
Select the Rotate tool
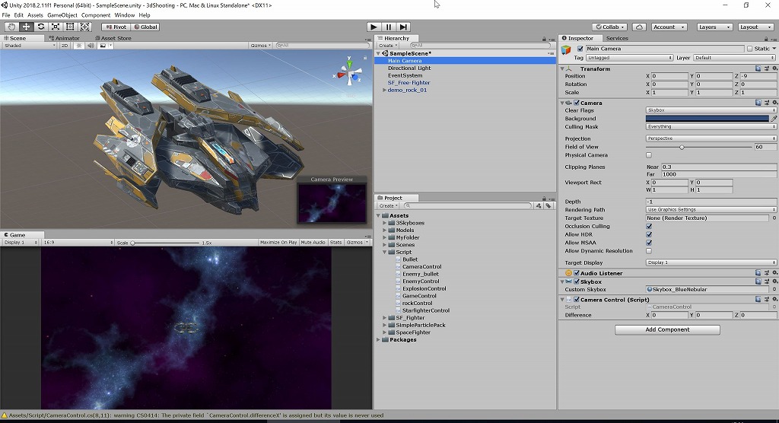pos(41,27)
